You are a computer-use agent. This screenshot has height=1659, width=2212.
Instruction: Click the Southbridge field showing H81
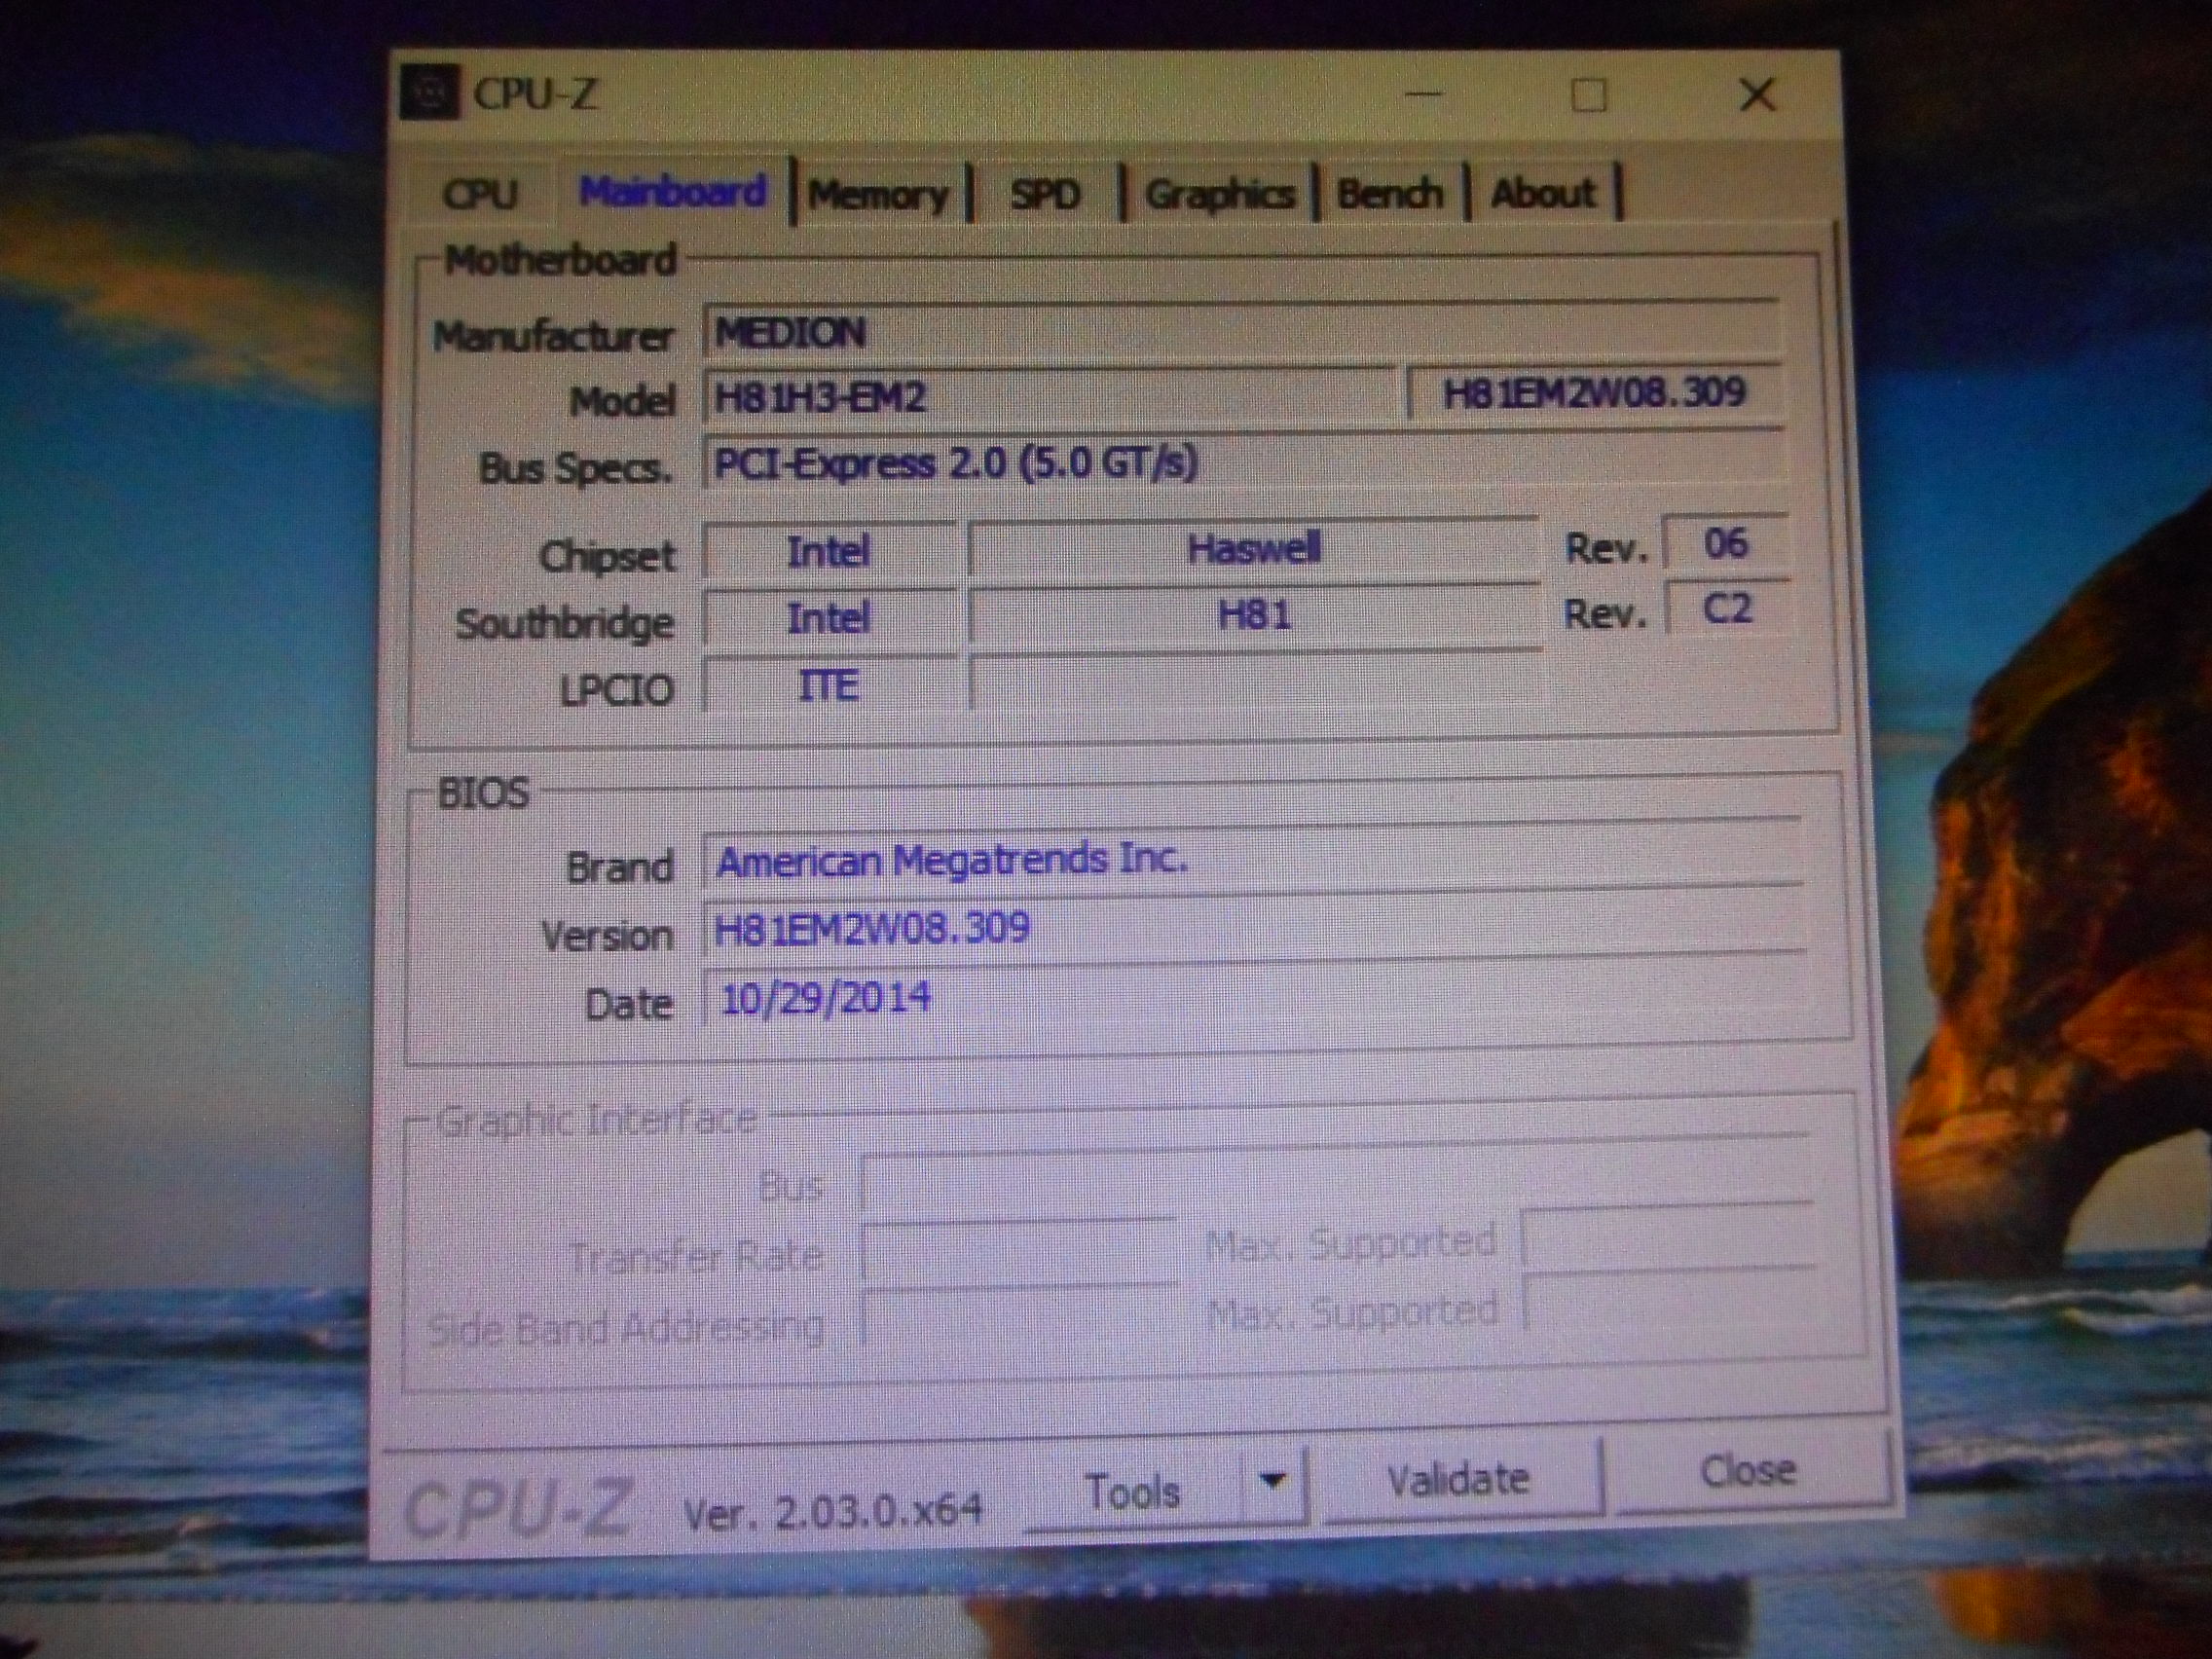(x=1255, y=617)
